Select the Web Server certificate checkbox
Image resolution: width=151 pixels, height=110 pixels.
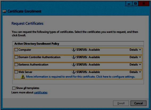coord(16,72)
